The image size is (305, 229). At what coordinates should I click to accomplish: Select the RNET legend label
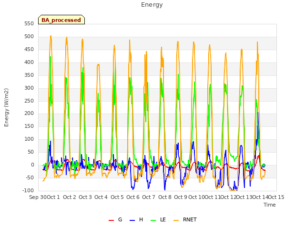click(x=190, y=219)
